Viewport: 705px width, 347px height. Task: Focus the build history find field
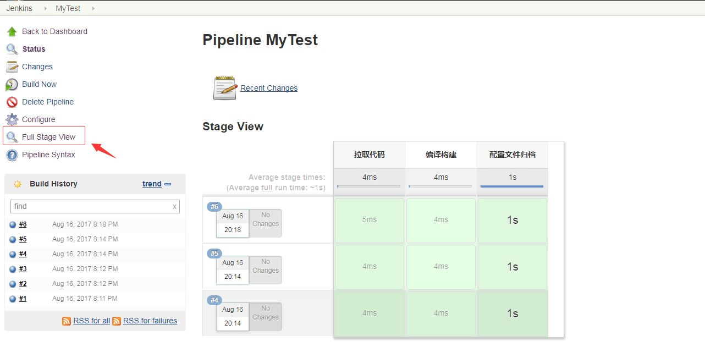91,206
